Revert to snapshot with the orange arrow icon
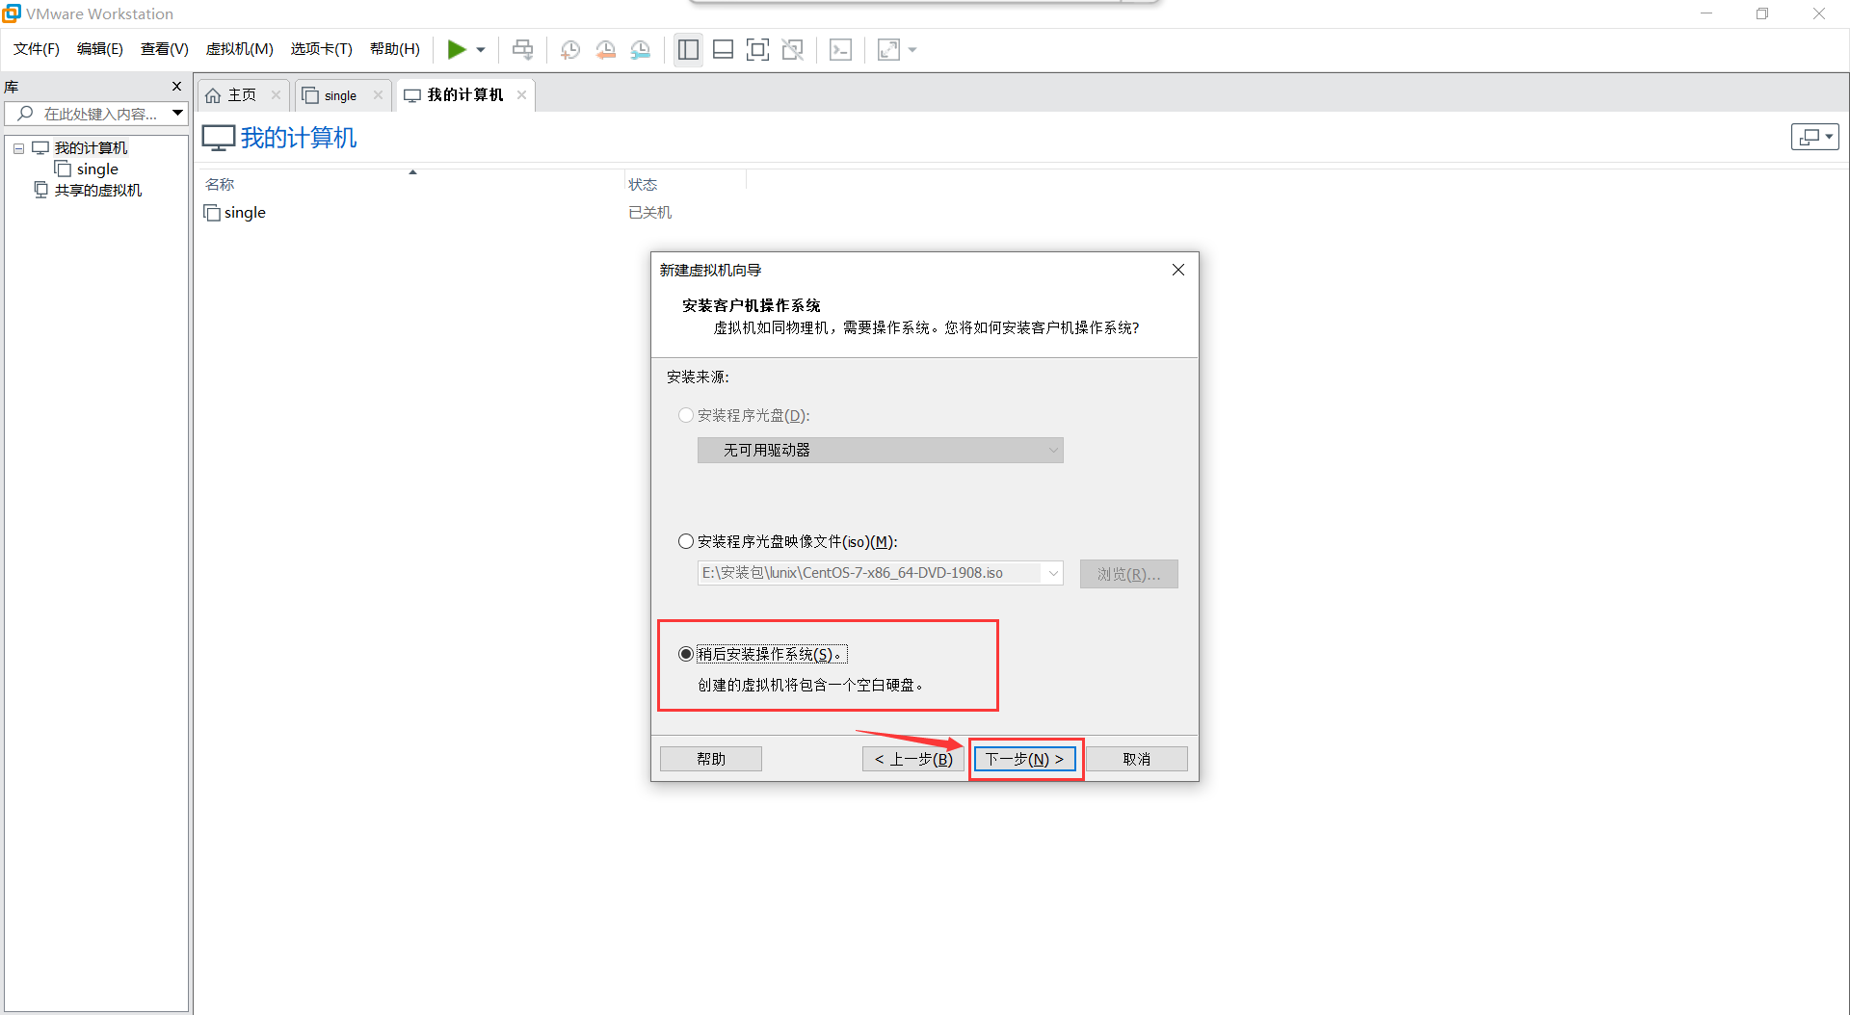 606,49
